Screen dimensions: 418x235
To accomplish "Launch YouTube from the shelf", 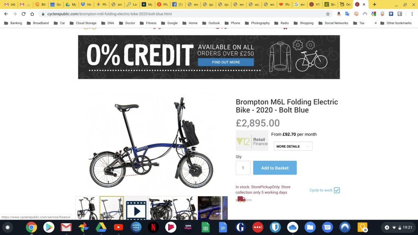I will tap(118, 227).
